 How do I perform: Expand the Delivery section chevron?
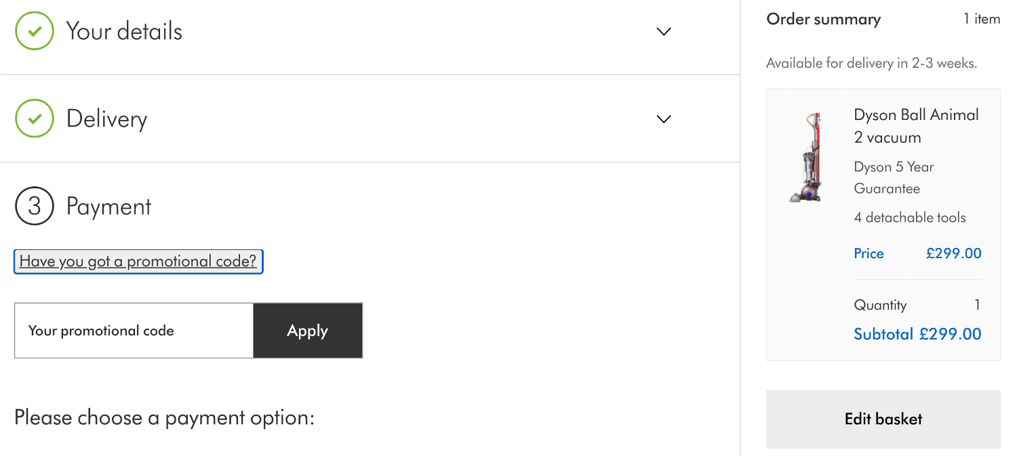664,119
